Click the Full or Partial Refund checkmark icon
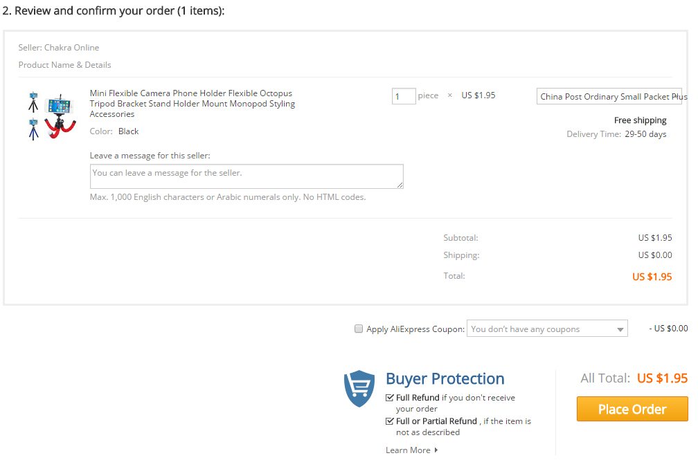This screenshot has height=460, width=698. [x=390, y=421]
